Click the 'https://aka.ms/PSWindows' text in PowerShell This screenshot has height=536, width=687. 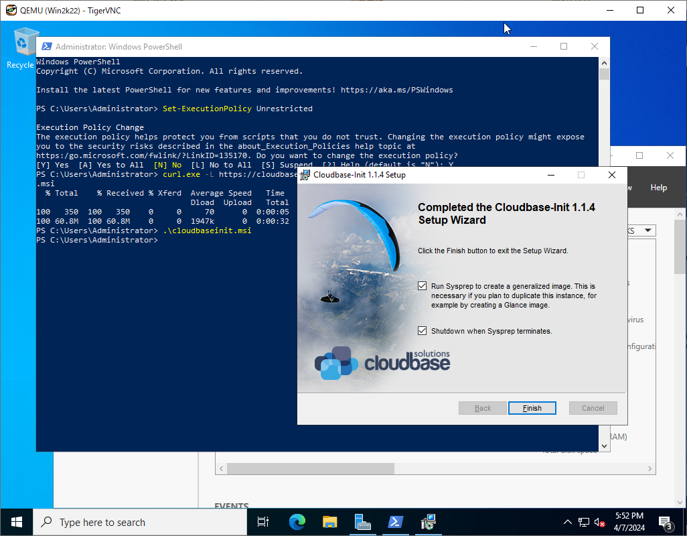397,90
